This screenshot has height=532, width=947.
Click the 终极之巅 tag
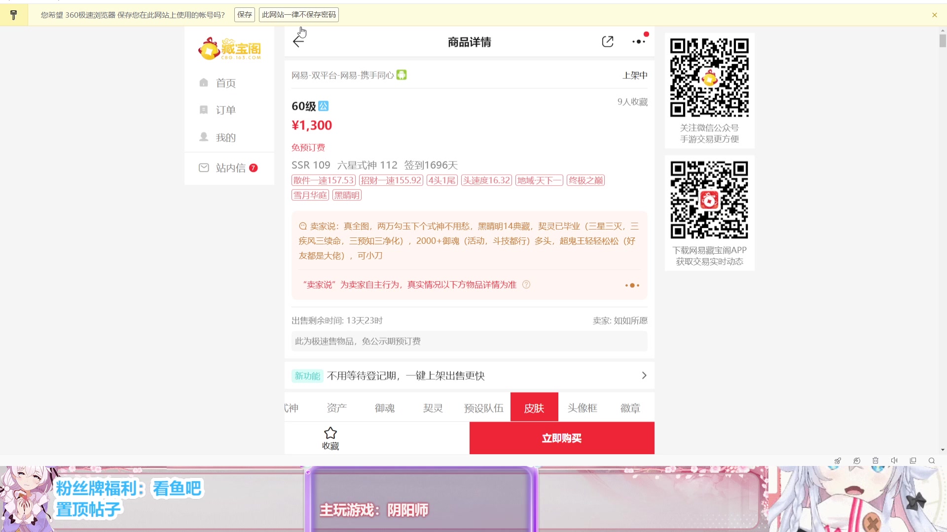tap(586, 180)
